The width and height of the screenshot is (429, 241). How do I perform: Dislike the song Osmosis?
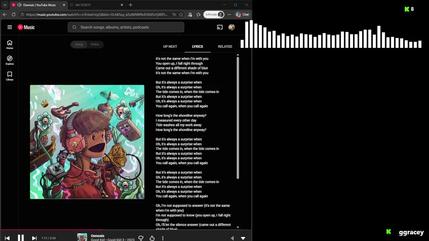pos(141,238)
